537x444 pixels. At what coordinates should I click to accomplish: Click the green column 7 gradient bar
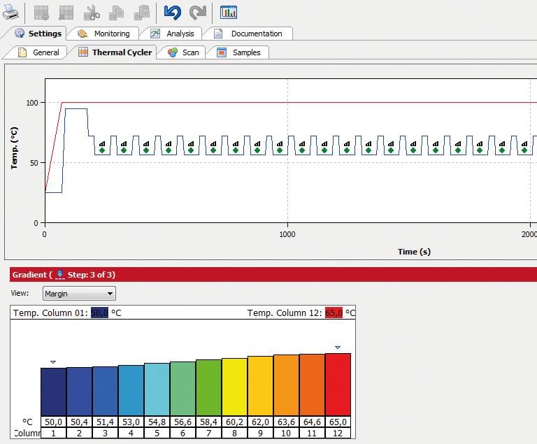[x=208, y=388]
